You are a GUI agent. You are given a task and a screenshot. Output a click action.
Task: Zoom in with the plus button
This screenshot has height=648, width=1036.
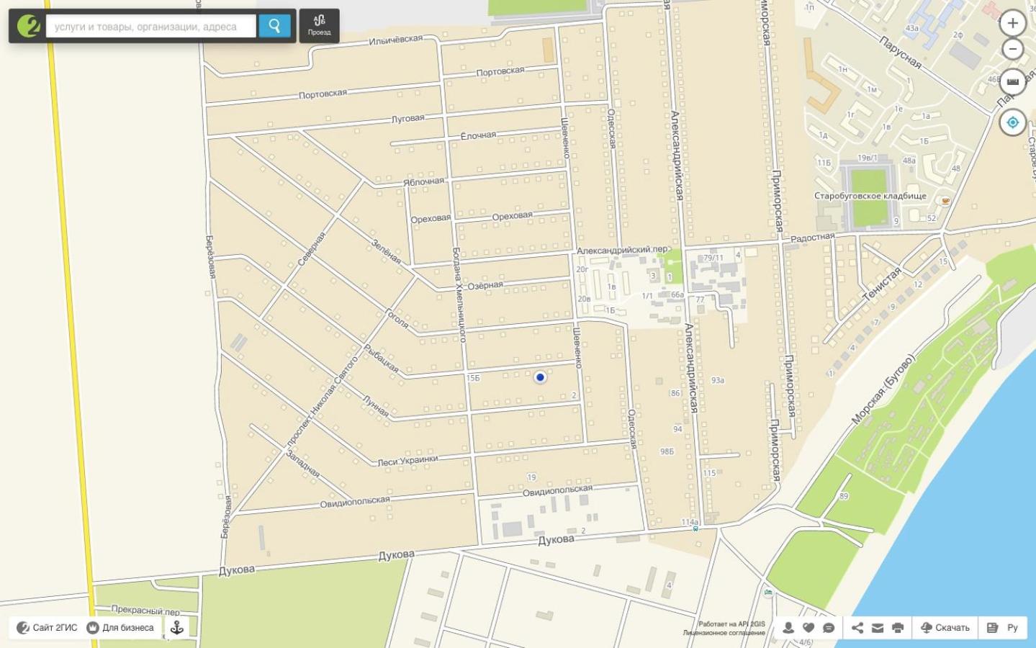1012,23
